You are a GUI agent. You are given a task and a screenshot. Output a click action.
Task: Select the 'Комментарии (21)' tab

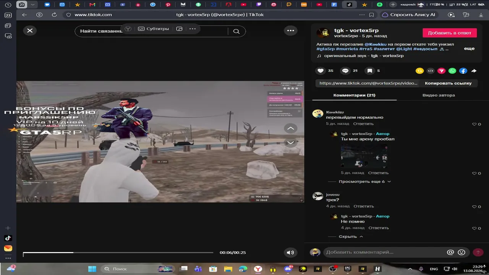(x=354, y=95)
